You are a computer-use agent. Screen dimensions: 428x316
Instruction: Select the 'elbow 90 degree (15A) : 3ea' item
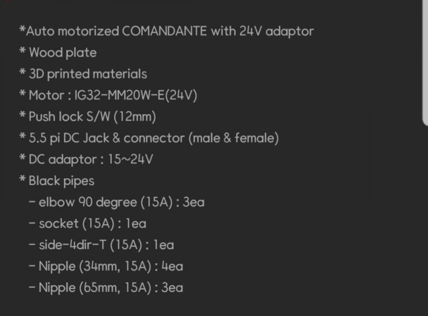coord(117,202)
